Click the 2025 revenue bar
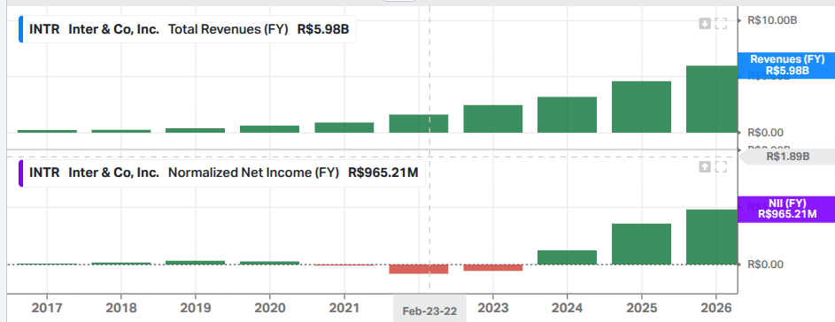The height and width of the screenshot is (322, 835). point(641,107)
